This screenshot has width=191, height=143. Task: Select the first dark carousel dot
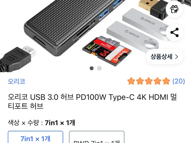[92, 68]
